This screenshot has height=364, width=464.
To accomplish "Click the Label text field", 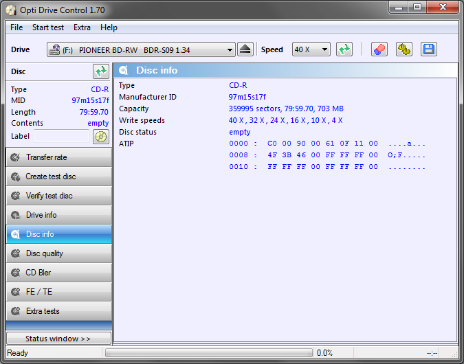I will coord(62,136).
